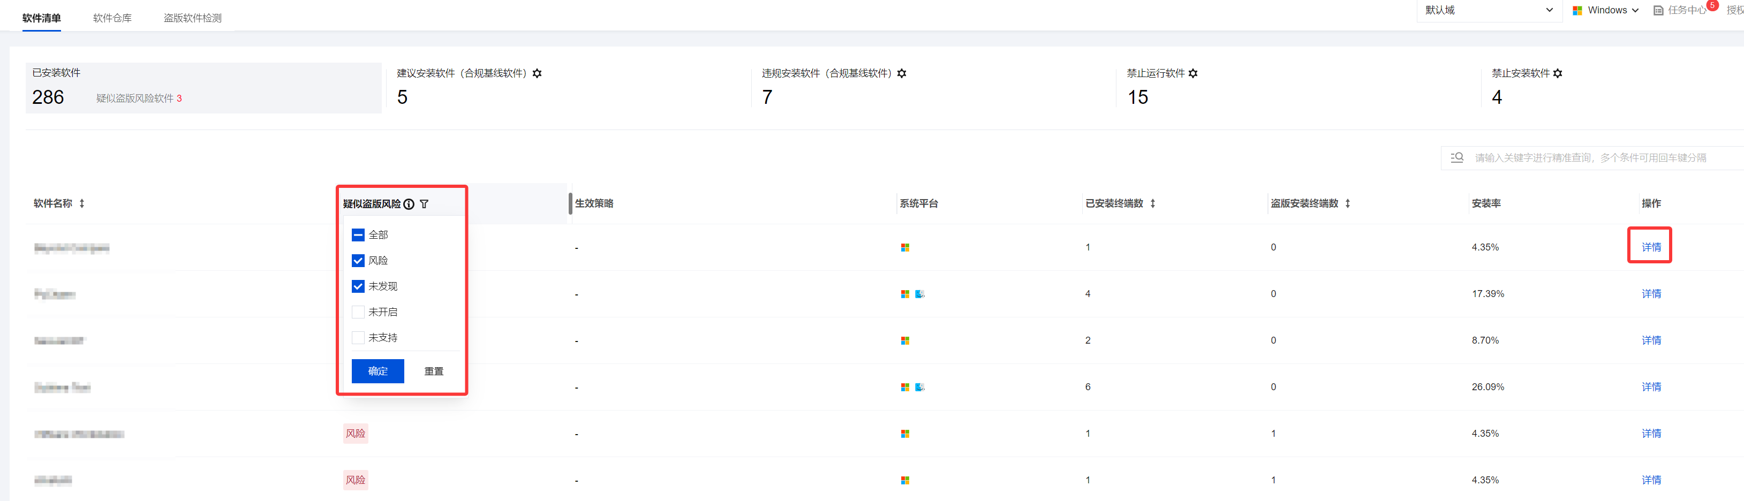Switch to the 软件清单 tab
Image resolution: width=1744 pixels, height=501 pixels.
(x=41, y=18)
